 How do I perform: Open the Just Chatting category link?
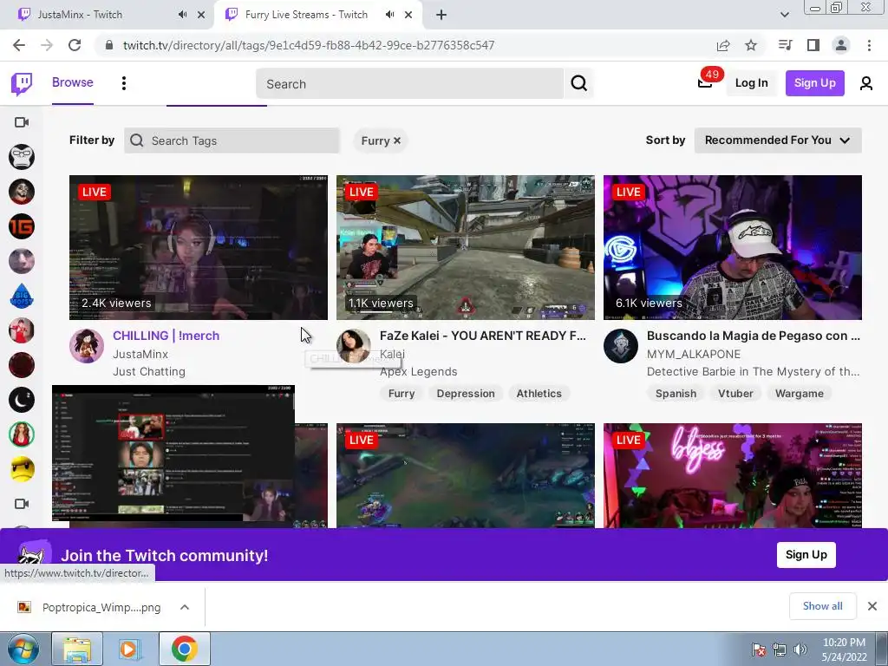point(149,371)
